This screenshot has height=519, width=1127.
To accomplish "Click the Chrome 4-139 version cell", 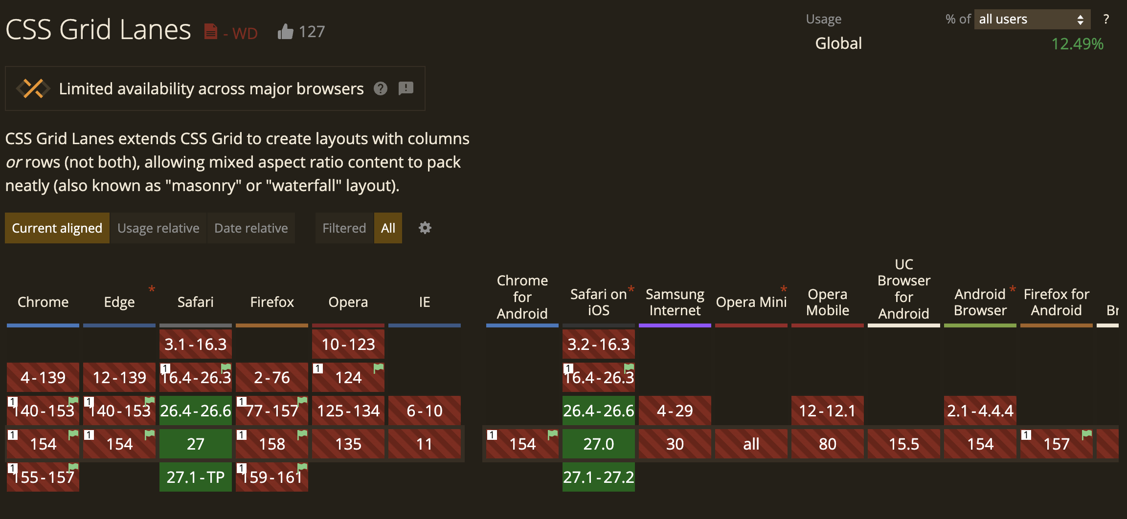I will [43, 377].
